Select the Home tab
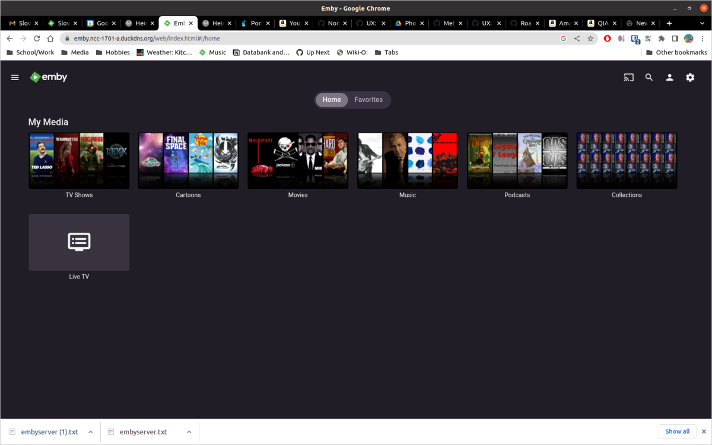Image resolution: width=712 pixels, height=445 pixels. 332,100
